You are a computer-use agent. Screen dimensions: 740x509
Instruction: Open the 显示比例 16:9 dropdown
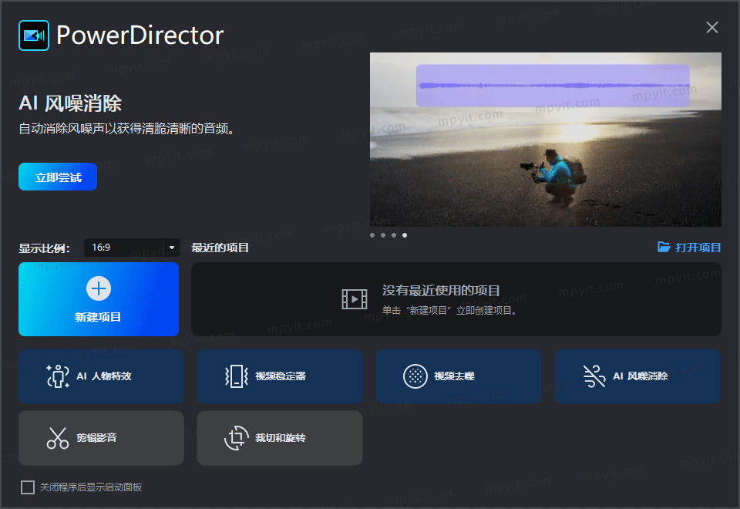[x=132, y=248]
